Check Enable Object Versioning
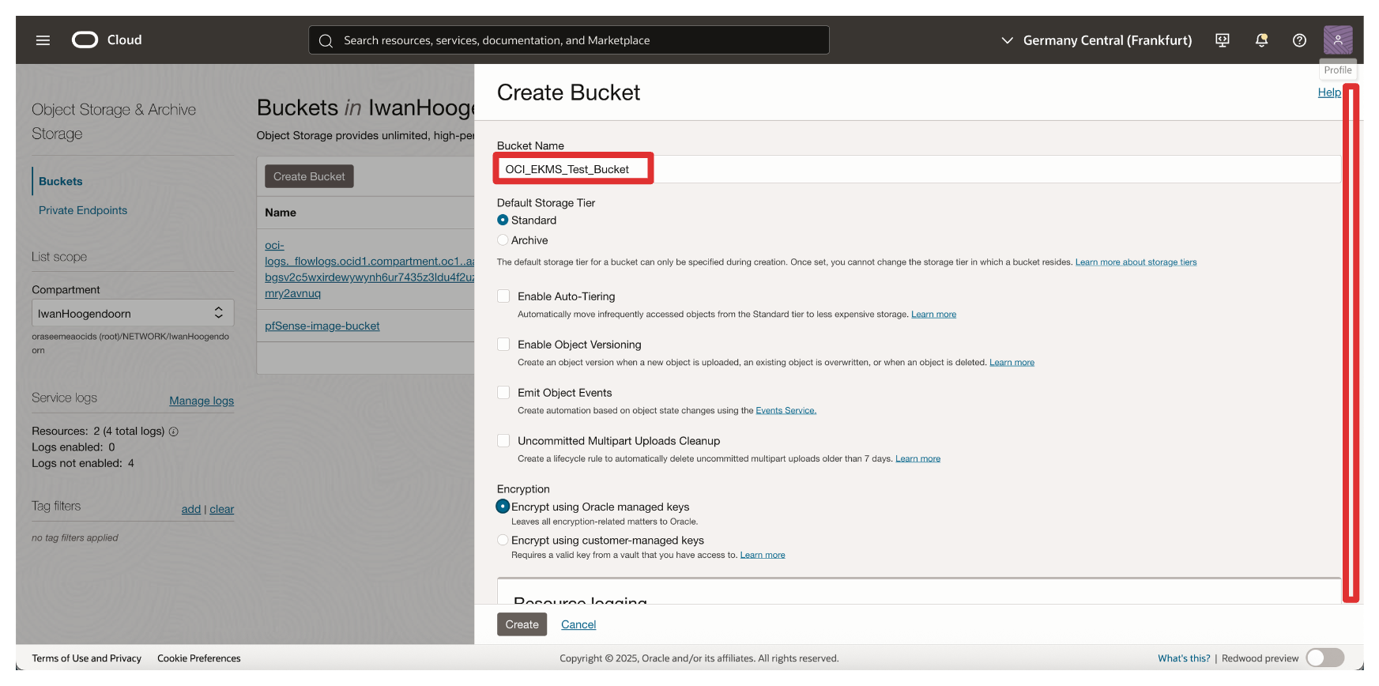The height and width of the screenshot is (686, 1379). point(503,345)
